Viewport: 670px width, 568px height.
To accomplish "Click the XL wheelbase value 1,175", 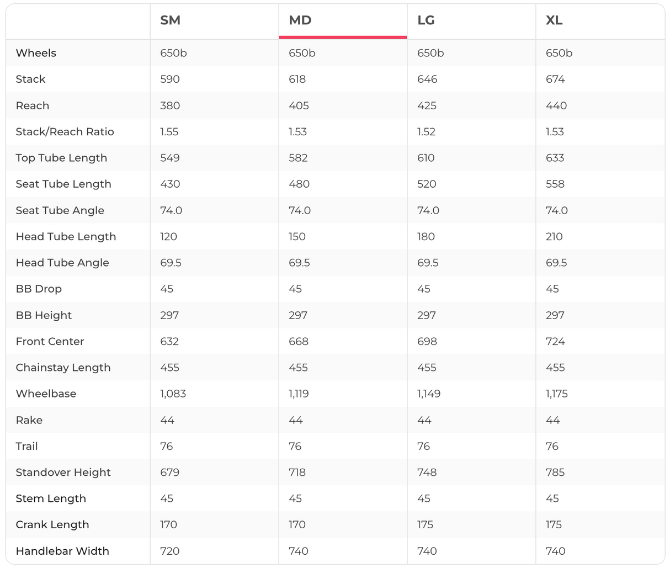I will tap(557, 394).
